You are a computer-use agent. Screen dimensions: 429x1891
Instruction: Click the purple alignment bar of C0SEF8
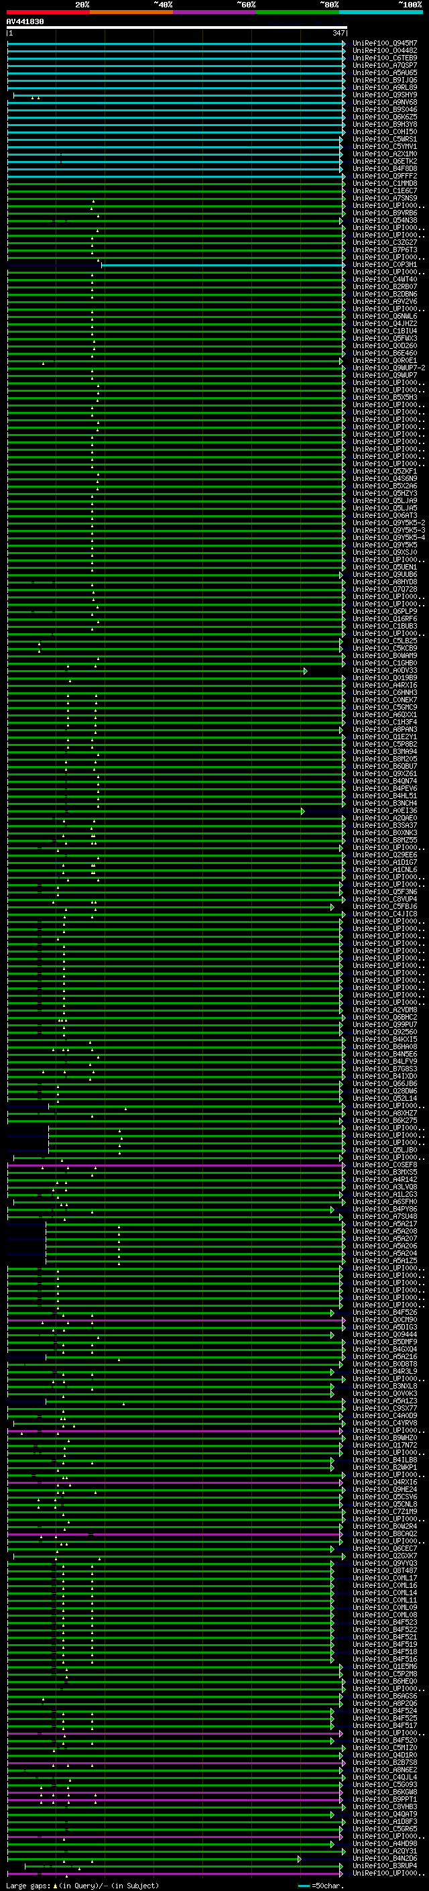176,1165
